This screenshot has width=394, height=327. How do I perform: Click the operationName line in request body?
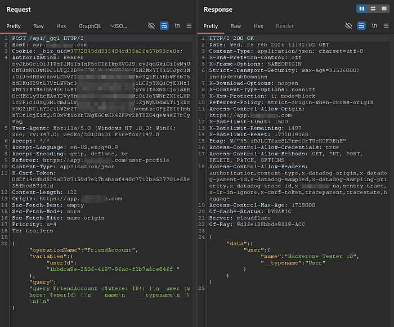click(x=84, y=250)
